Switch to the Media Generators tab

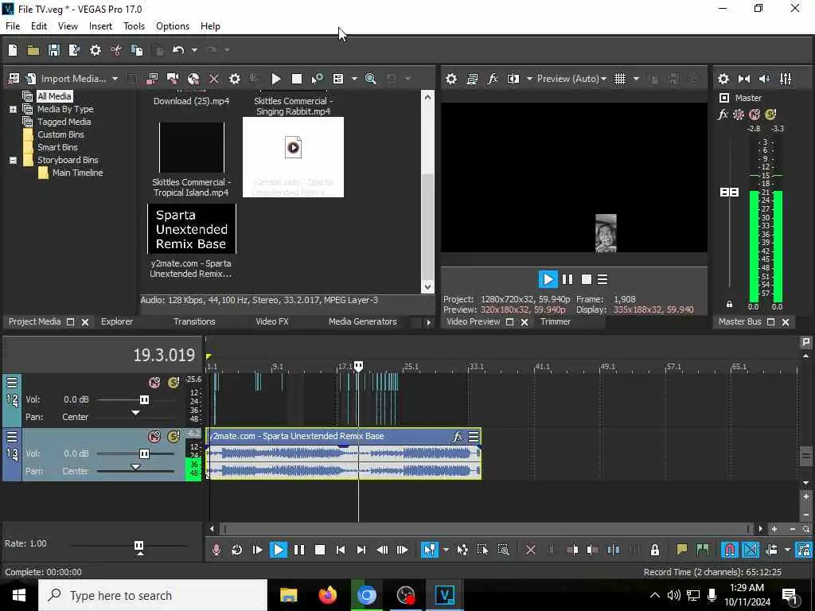pos(362,321)
